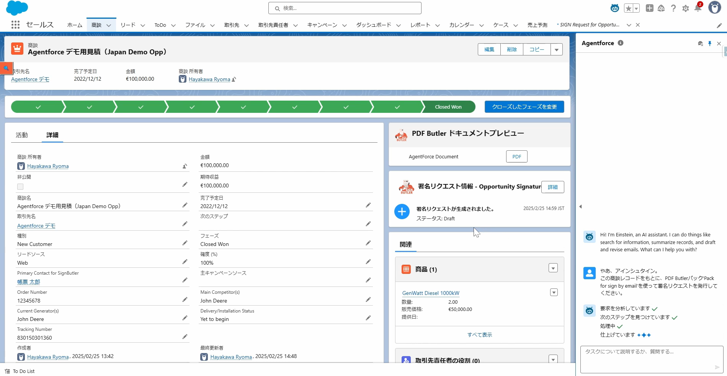Select the Closed Won path stage
The width and height of the screenshot is (727, 376).
coord(448,107)
